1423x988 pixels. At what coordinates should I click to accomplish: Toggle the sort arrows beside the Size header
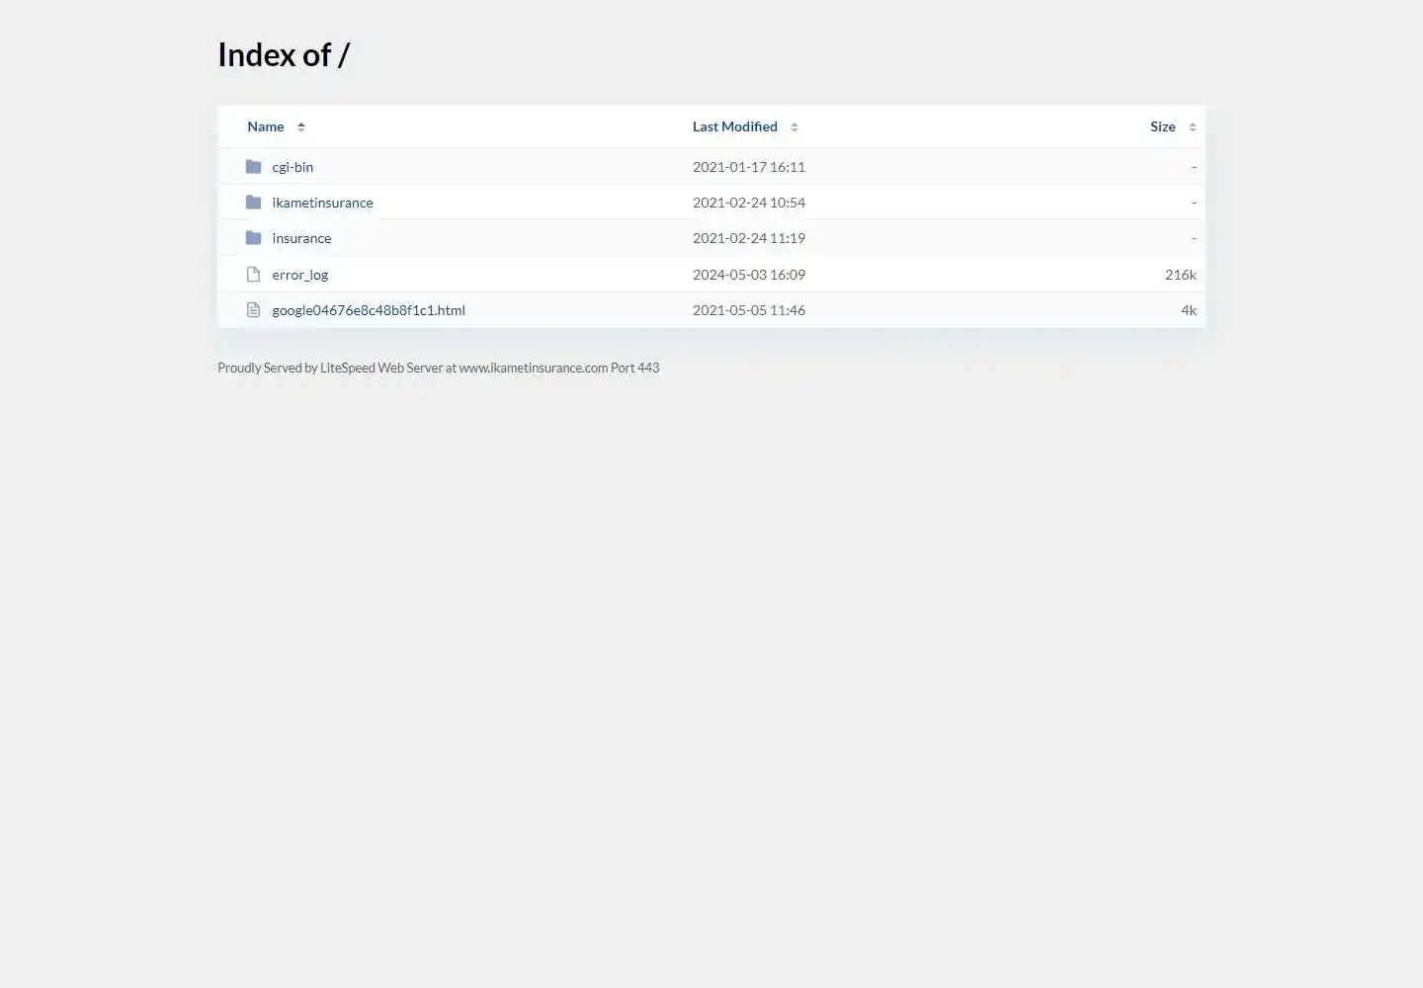tap(1193, 126)
